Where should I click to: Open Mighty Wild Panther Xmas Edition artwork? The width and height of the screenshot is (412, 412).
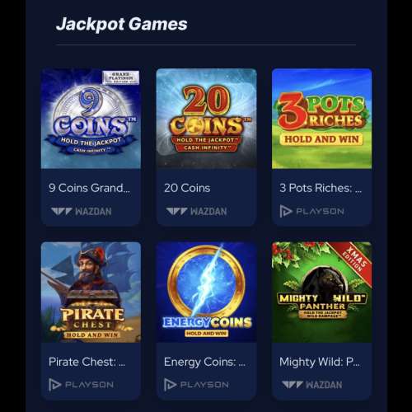(x=322, y=293)
